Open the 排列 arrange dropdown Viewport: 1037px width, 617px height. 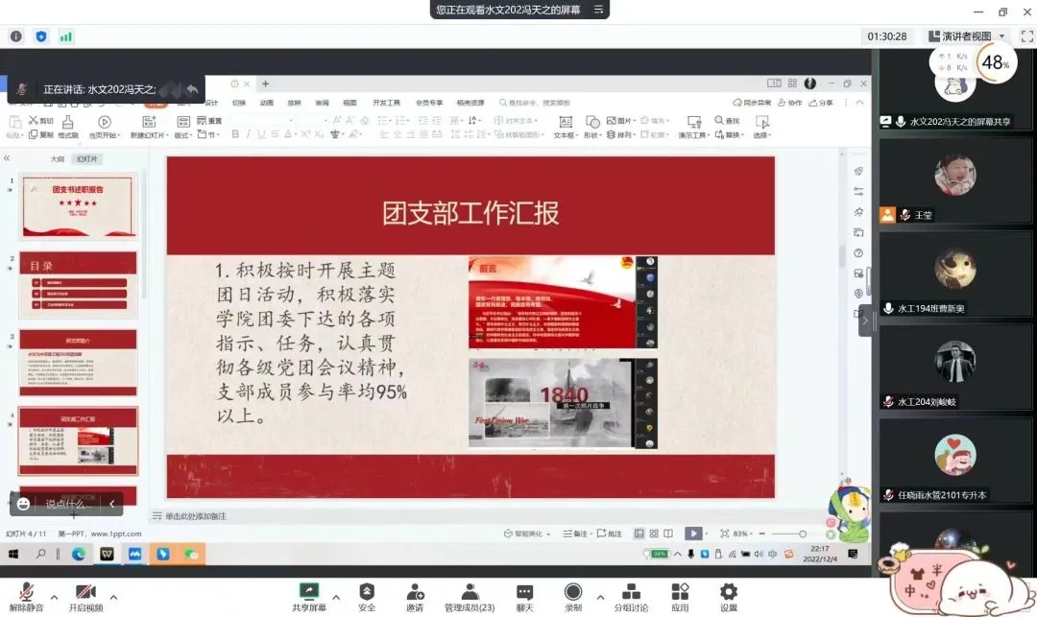[x=620, y=134]
